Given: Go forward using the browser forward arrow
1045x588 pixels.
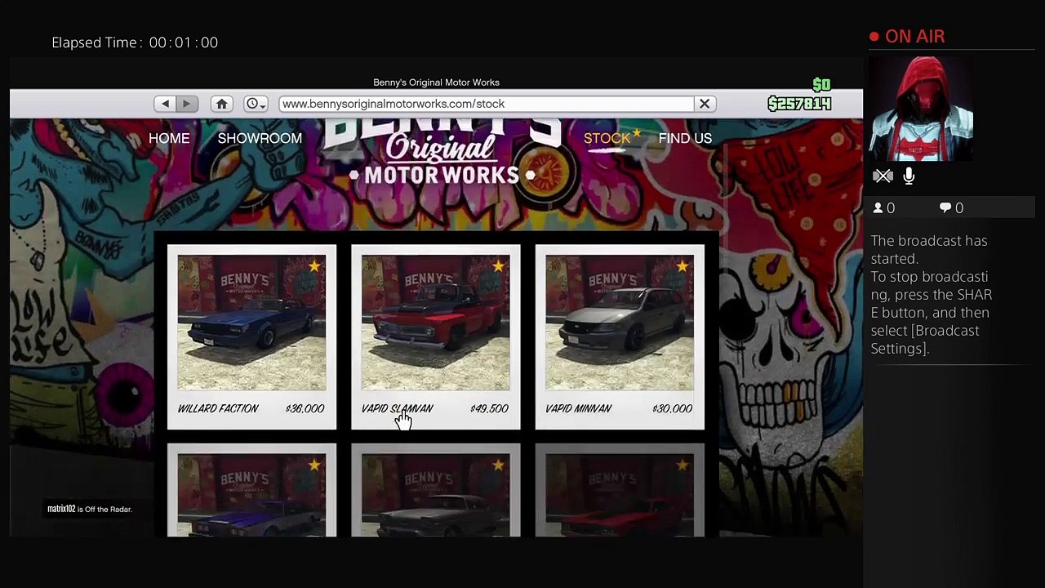Looking at the screenshot, I should click(187, 104).
